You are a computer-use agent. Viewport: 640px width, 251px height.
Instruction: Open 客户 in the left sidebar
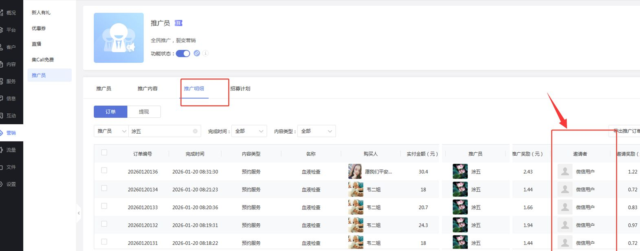click(11, 47)
